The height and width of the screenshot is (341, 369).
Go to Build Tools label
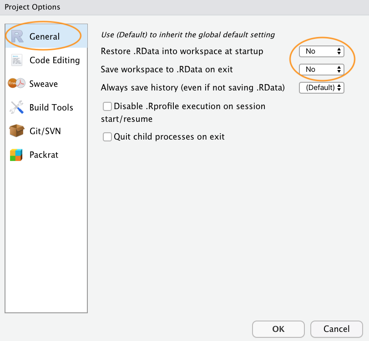(x=51, y=108)
